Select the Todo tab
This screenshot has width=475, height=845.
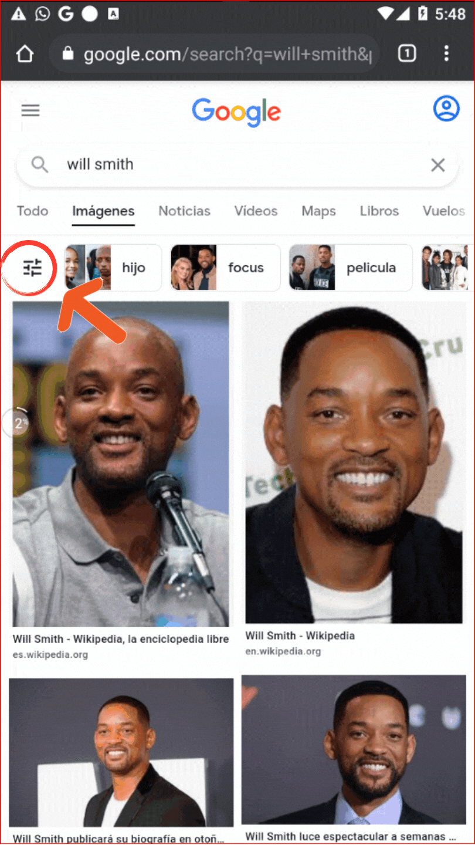pyautogui.click(x=32, y=211)
